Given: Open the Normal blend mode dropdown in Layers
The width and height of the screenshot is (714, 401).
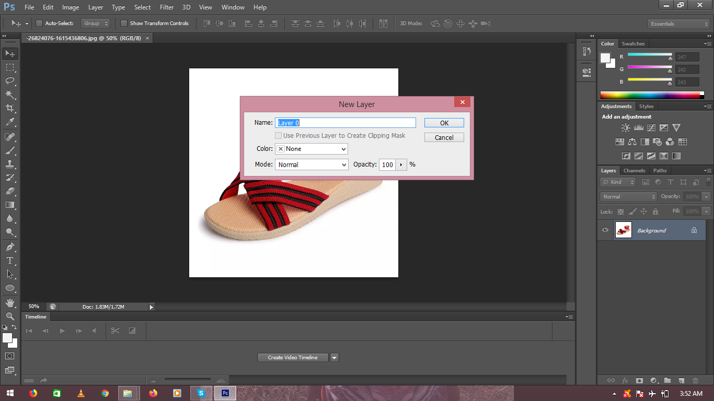Looking at the screenshot, I should (629, 197).
